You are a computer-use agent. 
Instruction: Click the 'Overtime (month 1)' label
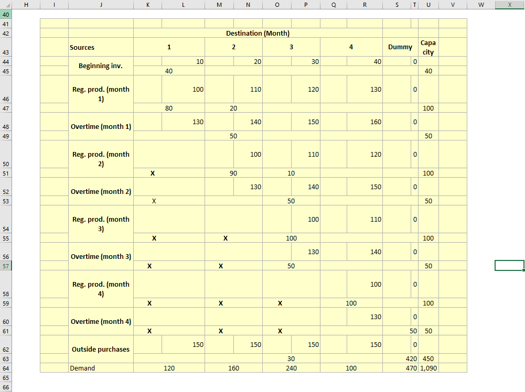(101, 126)
